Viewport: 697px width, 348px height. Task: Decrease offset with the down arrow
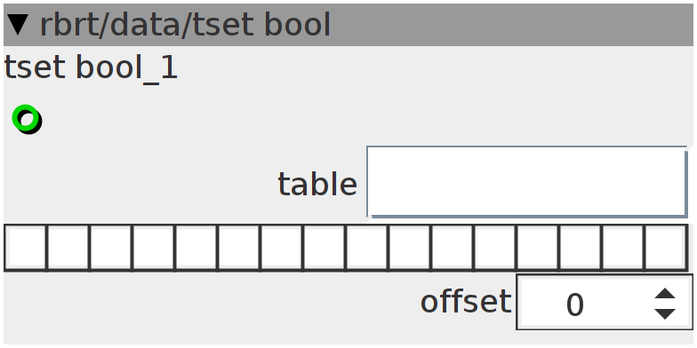(x=665, y=314)
